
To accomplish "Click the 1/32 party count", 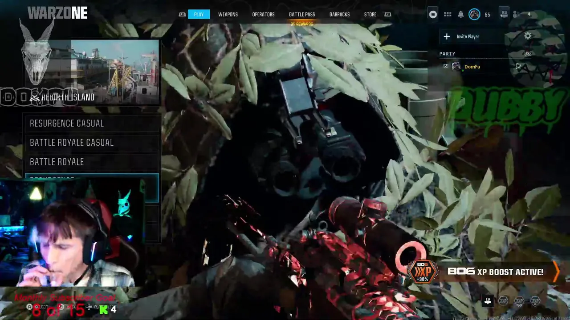I will (x=528, y=54).
